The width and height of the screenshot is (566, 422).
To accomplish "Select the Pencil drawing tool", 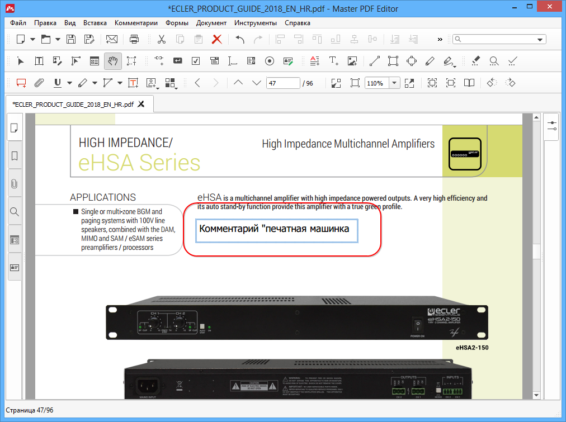I will pos(430,60).
